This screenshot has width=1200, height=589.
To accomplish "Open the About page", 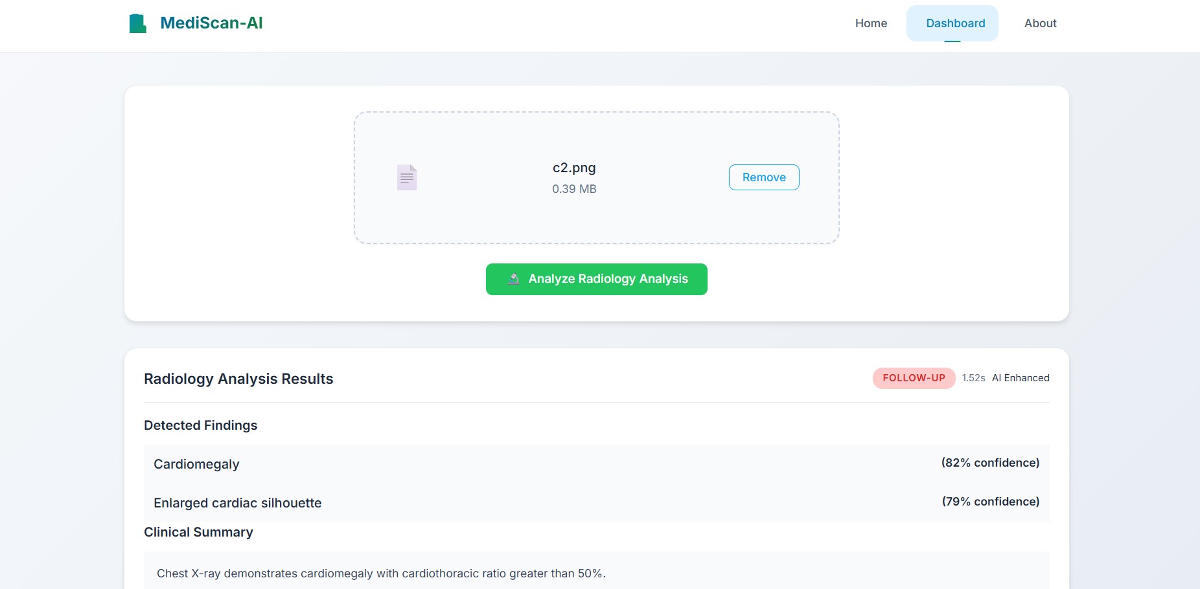I will [1039, 23].
